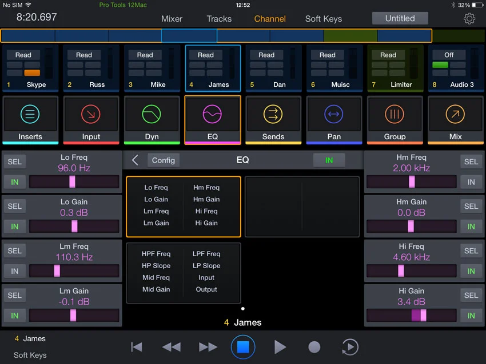Toggle IN for Lm Gain
The height and width of the screenshot is (364, 486).
pyautogui.click(x=14, y=316)
